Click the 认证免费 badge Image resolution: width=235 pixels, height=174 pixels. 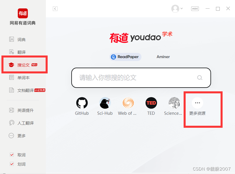tap(40, 90)
